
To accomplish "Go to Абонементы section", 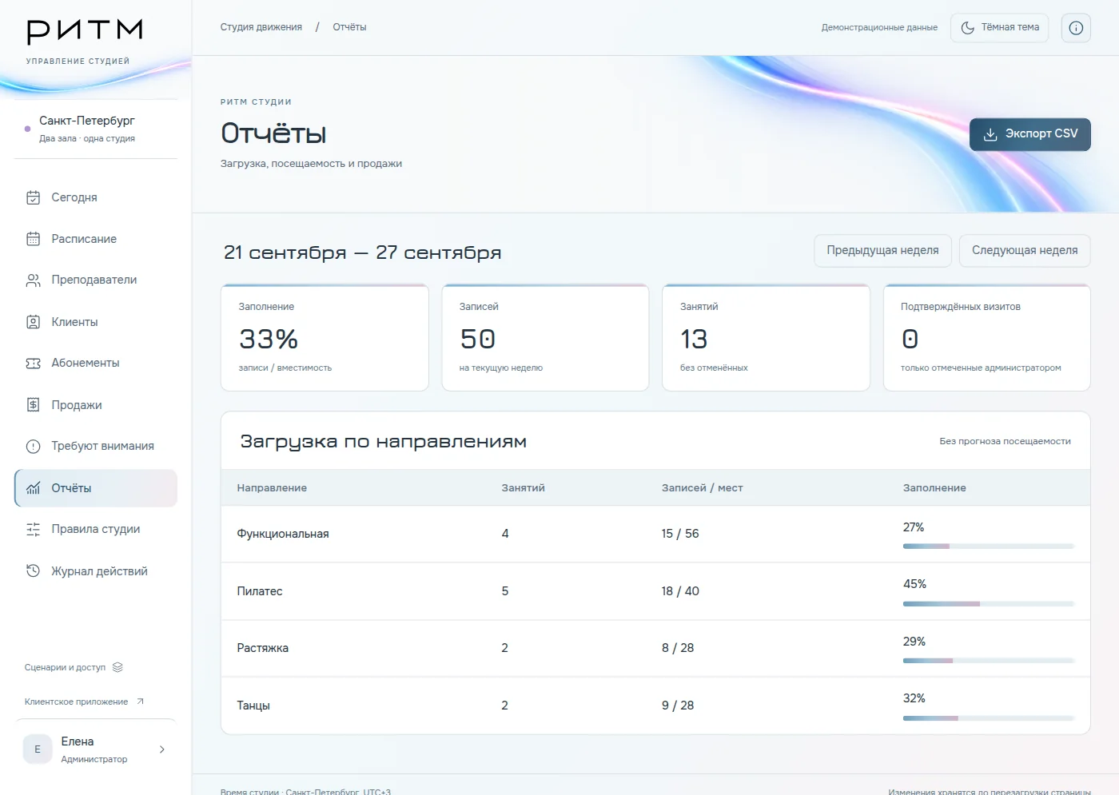I will coord(96,363).
